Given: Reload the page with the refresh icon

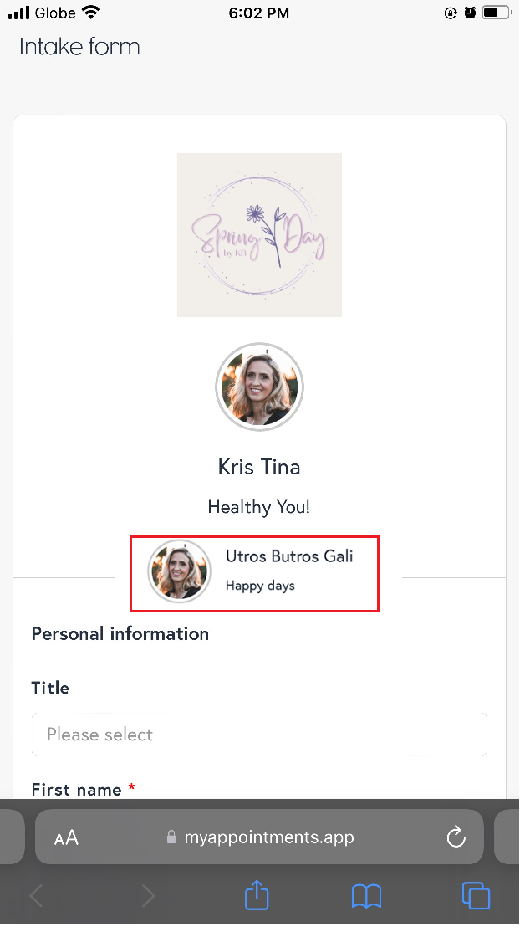Looking at the screenshot, I should [456, 837].
